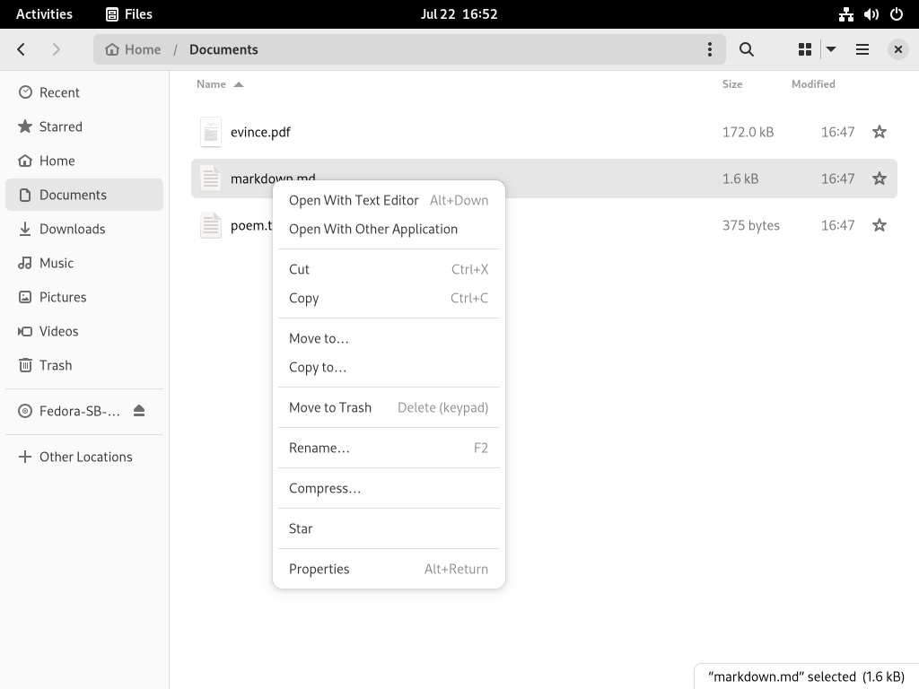
Task: Open the path bar three-dot menu
Action: (x=710, y=49)
